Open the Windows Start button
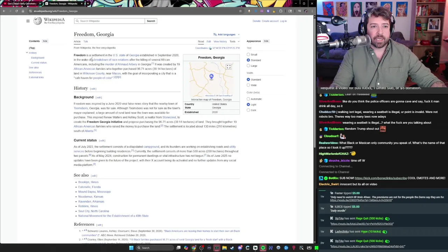The height and width of the screenshot is (252, 448). [131, 248]
